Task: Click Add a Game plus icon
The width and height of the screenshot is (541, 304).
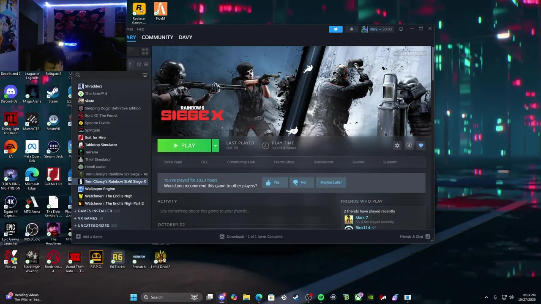Action: coord(78,236)
